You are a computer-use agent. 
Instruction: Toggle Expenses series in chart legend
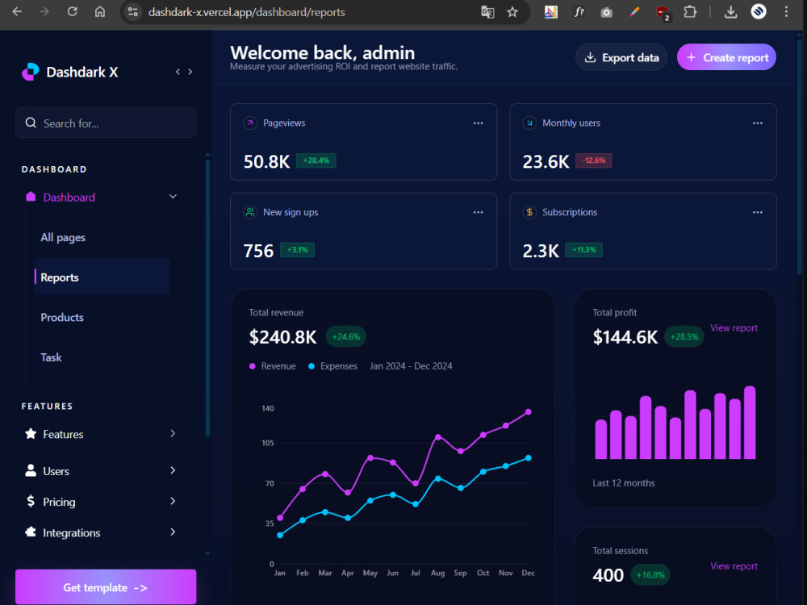(x=332, y=365)
